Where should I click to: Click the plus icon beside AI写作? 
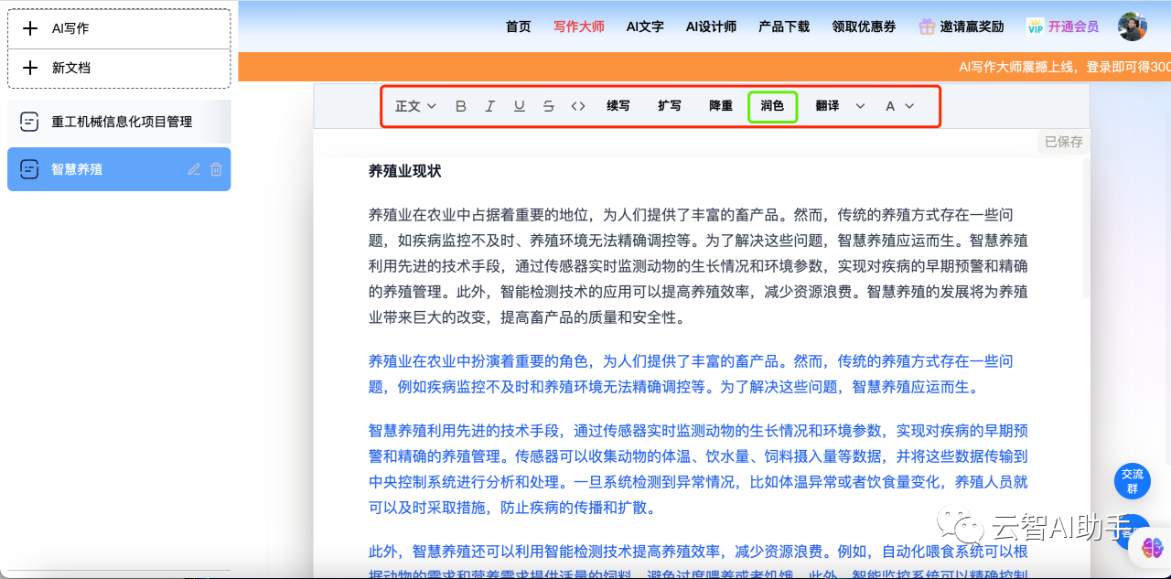(x=30, y=27)
